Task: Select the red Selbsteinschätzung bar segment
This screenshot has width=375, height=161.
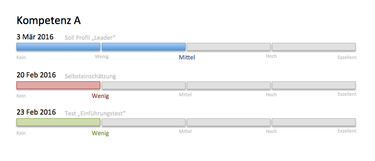Action: 58,85
